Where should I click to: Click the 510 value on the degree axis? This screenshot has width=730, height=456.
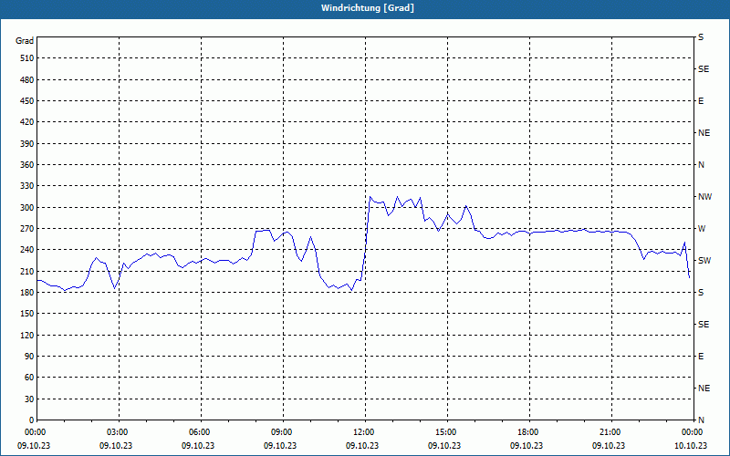pyautogui.click(x=27, y=58)
